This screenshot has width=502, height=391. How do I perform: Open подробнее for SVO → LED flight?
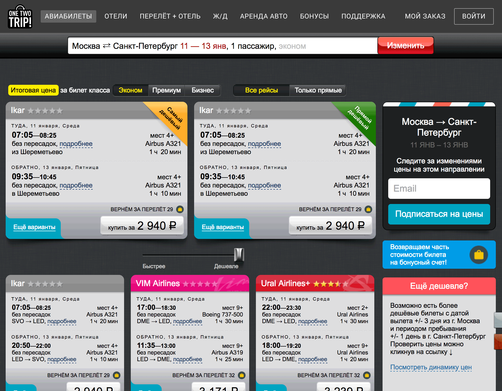point(62,321)
